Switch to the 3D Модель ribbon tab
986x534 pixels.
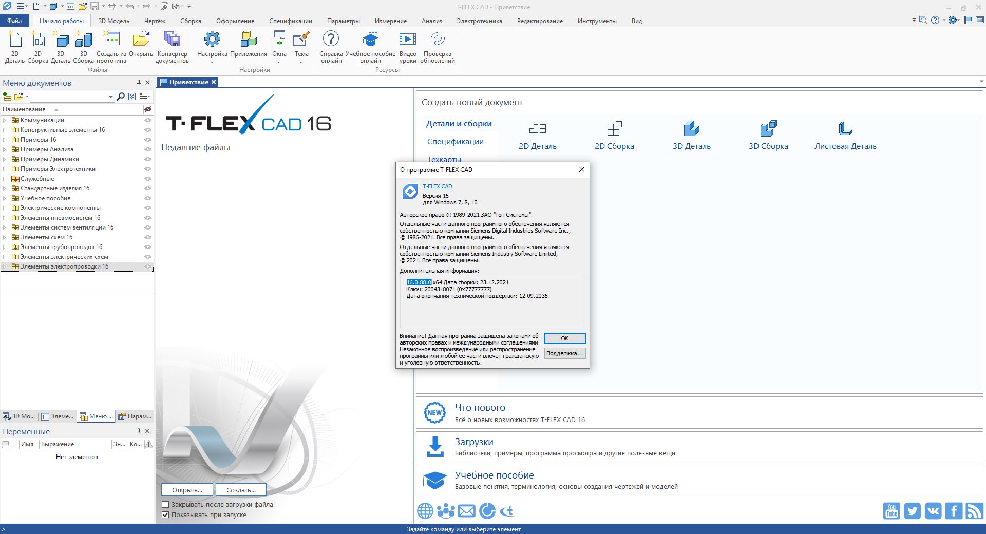tap(113, 21)
